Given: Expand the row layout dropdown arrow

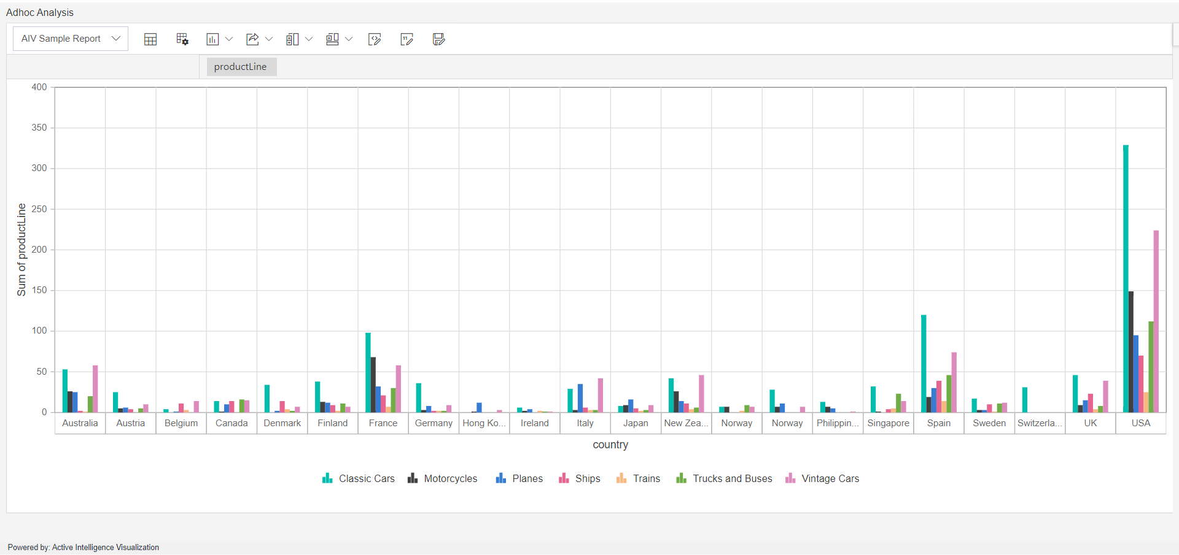Looking at the screenshot, I should (x=349, y=39).
